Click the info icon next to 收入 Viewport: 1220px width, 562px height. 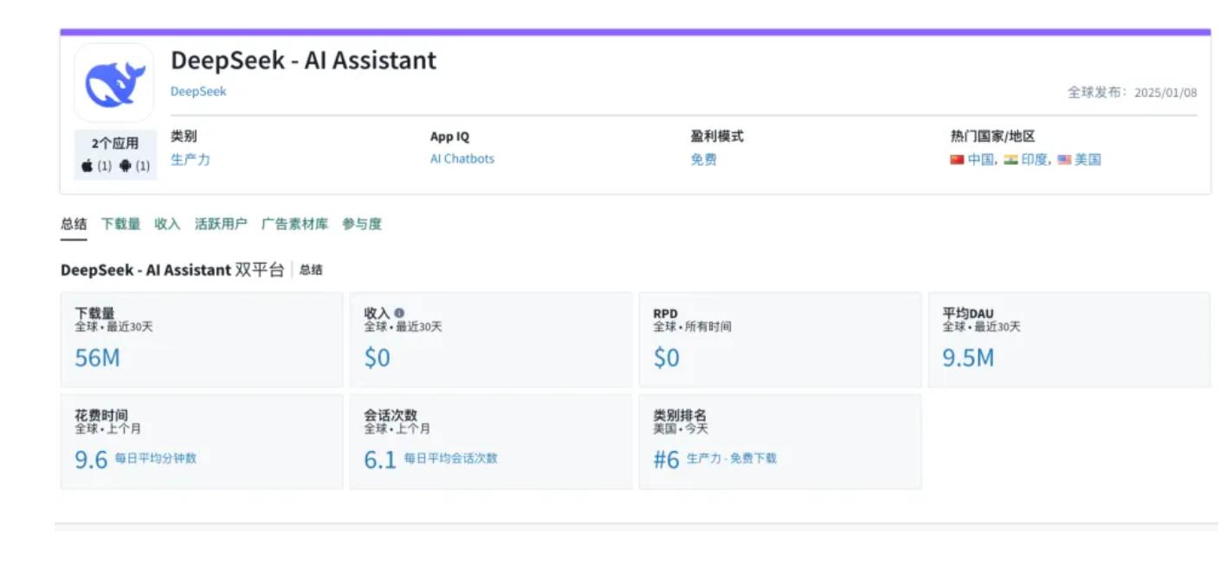(399, 313)
